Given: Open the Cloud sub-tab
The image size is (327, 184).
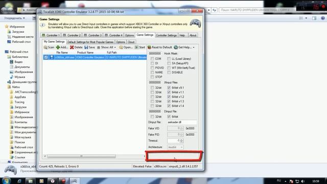Looking at the screenshot, I should [x=131, y=42].
